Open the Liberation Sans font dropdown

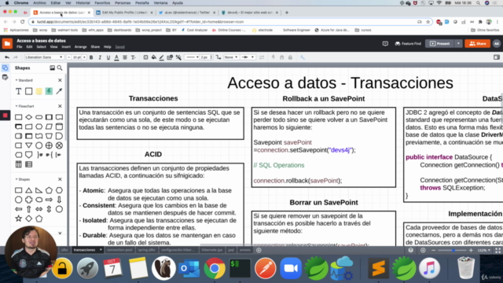click(44, 57)
